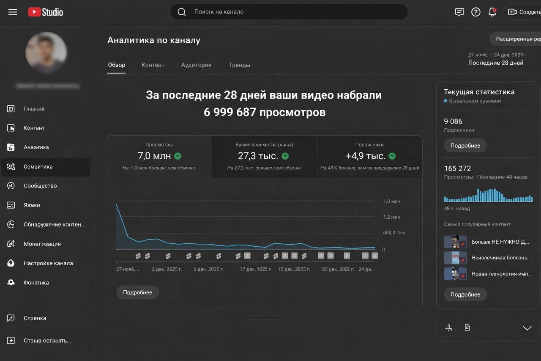Open Настройки канала via its sidebar icon
This screenshot has width=541, height=361.
pyautogui.click(x=10, y=263)
